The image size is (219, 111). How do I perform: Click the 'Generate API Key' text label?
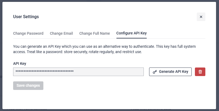point(173,72)
